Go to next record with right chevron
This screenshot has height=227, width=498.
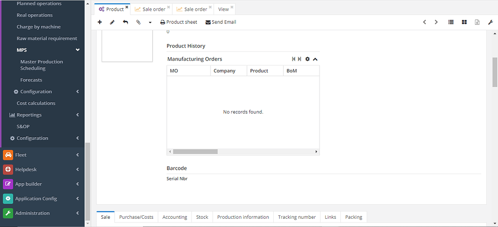[x=436, y=22]
